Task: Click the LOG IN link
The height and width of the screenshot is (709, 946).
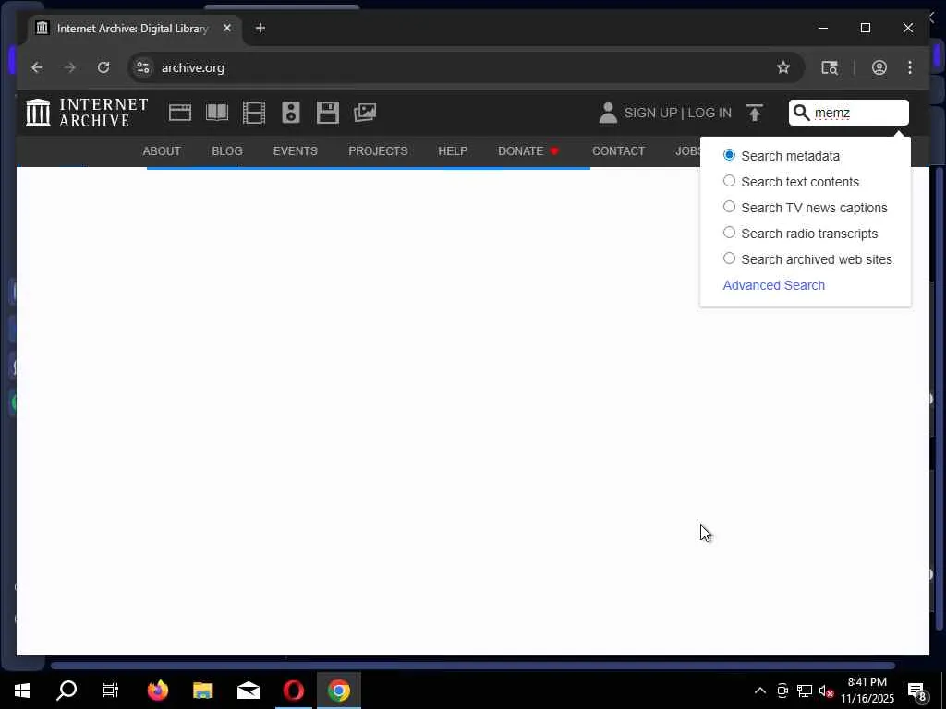Action: 709,113
